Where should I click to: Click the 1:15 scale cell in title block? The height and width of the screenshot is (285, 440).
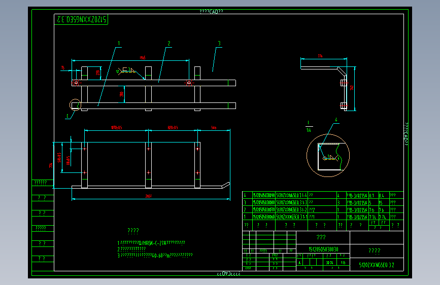(x=343, y=263)
